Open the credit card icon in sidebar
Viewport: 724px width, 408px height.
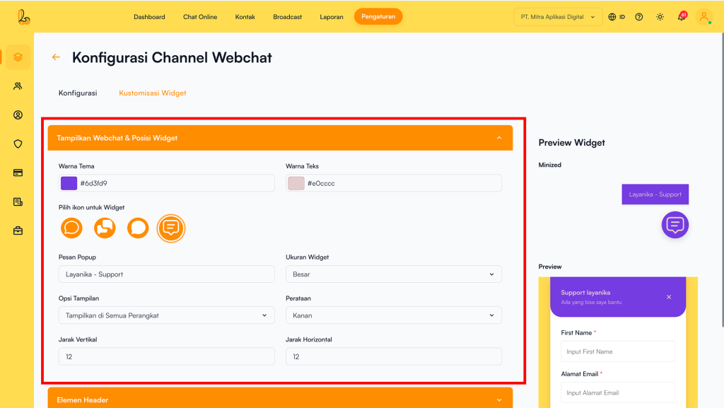(18, 173)
